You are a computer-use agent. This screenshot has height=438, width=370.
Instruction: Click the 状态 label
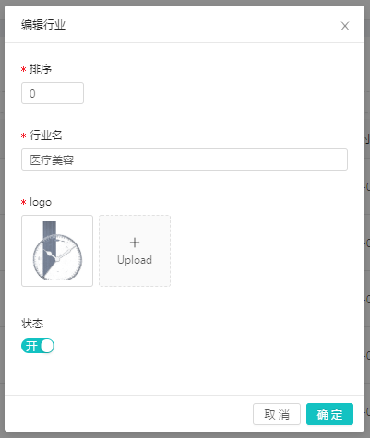click(x=32, y=324)
